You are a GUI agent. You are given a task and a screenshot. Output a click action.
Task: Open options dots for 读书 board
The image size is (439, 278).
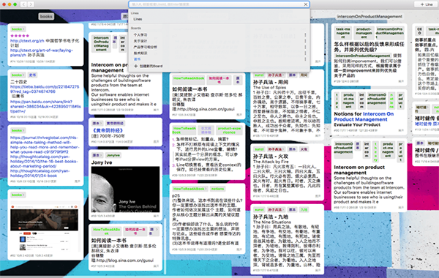click(x=305, y=59)
